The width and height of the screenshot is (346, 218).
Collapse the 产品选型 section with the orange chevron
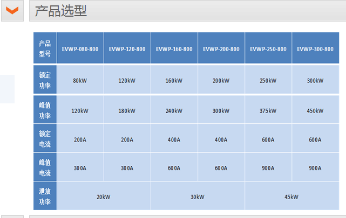(12, 11)
